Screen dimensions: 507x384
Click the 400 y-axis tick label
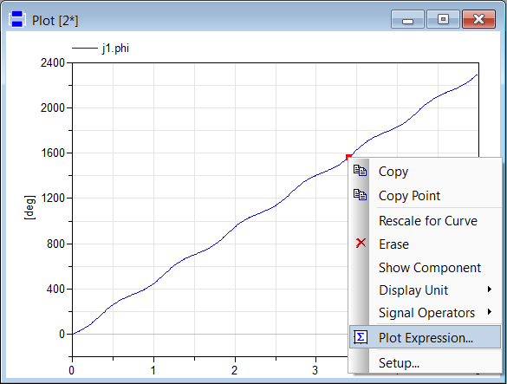[56, 289]
